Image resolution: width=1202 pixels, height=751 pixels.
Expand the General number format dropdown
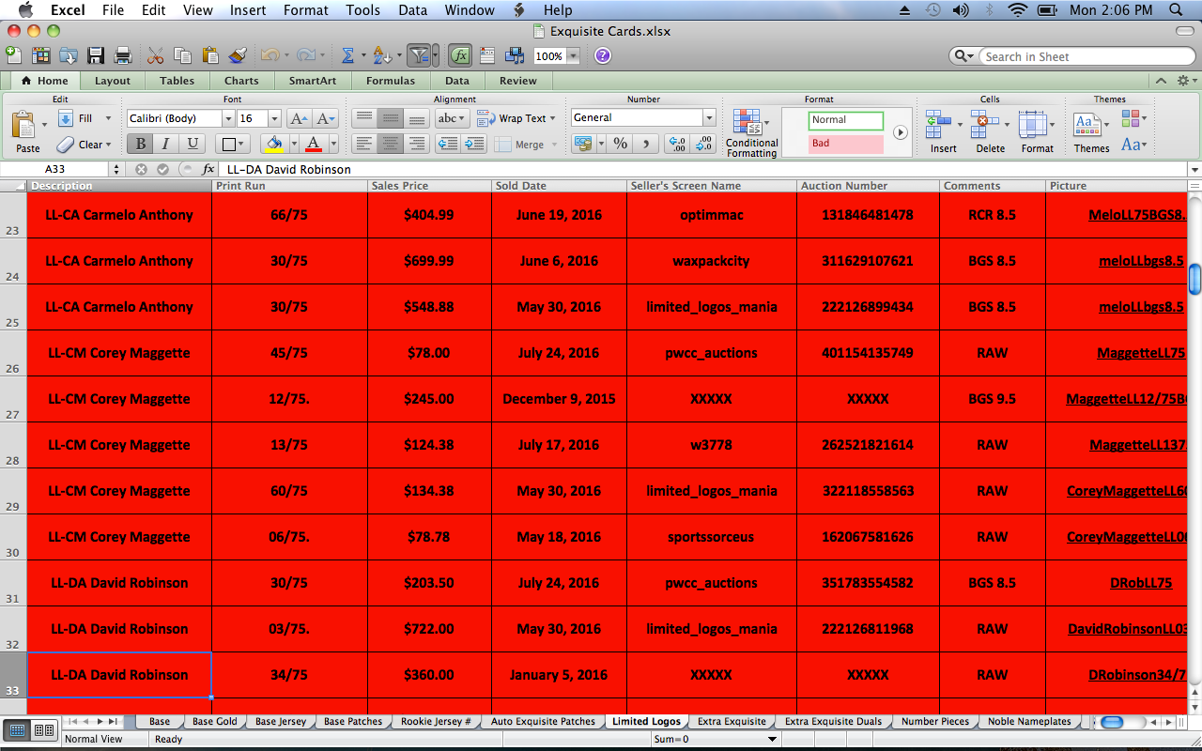point(709,118)
